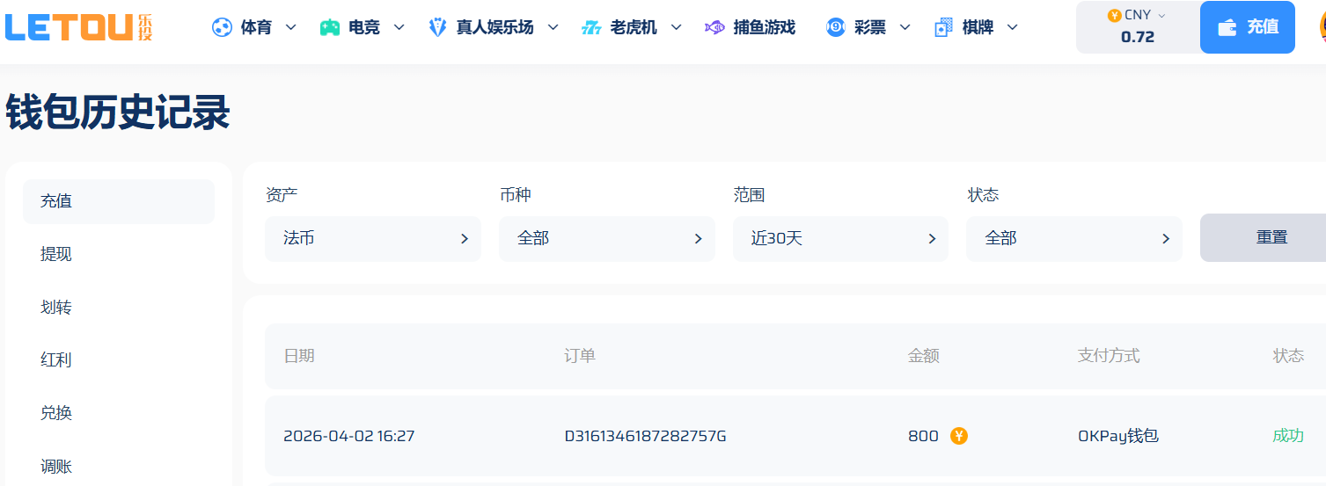Click the gamepad esports icon
This screenshot has height=486, width=1326.
[x=330, y=27]
